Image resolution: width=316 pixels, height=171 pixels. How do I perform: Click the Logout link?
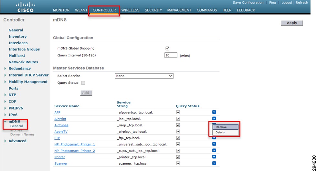click(287, 3)
